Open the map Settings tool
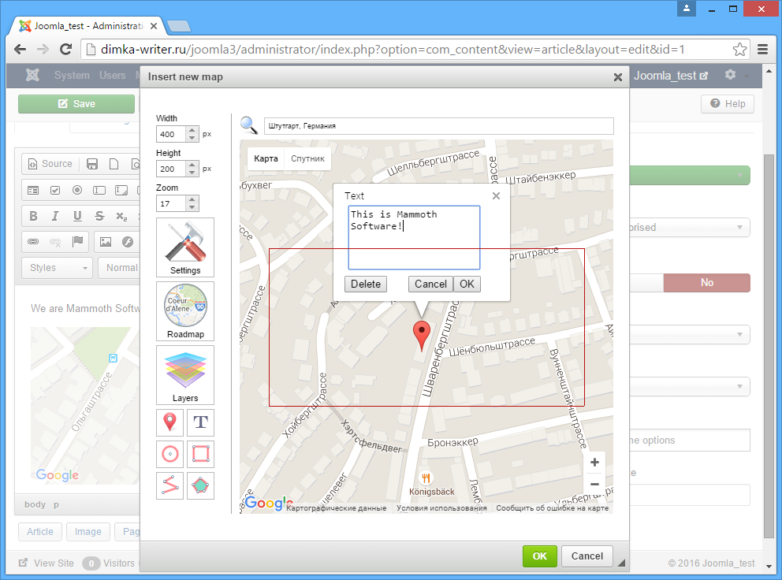The image size is (782, 580). coord(185,247)
